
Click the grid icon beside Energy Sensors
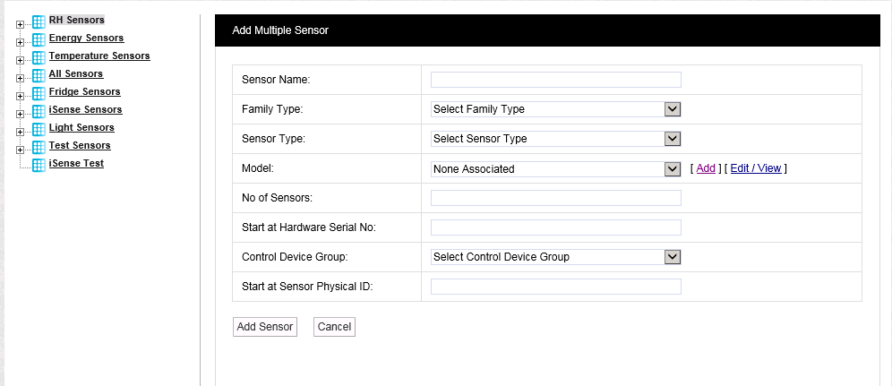(x=39, y=40)
